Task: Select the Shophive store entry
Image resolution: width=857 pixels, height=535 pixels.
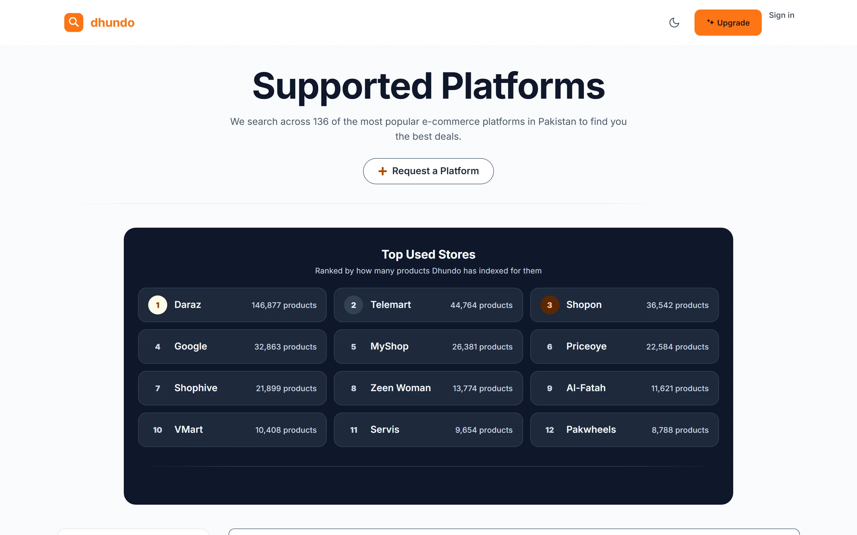Action: pyautogui.click(x=232, y=388)
